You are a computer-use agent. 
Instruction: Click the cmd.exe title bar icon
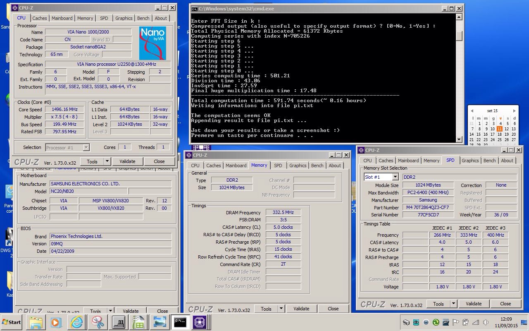[x=194, y=9]
